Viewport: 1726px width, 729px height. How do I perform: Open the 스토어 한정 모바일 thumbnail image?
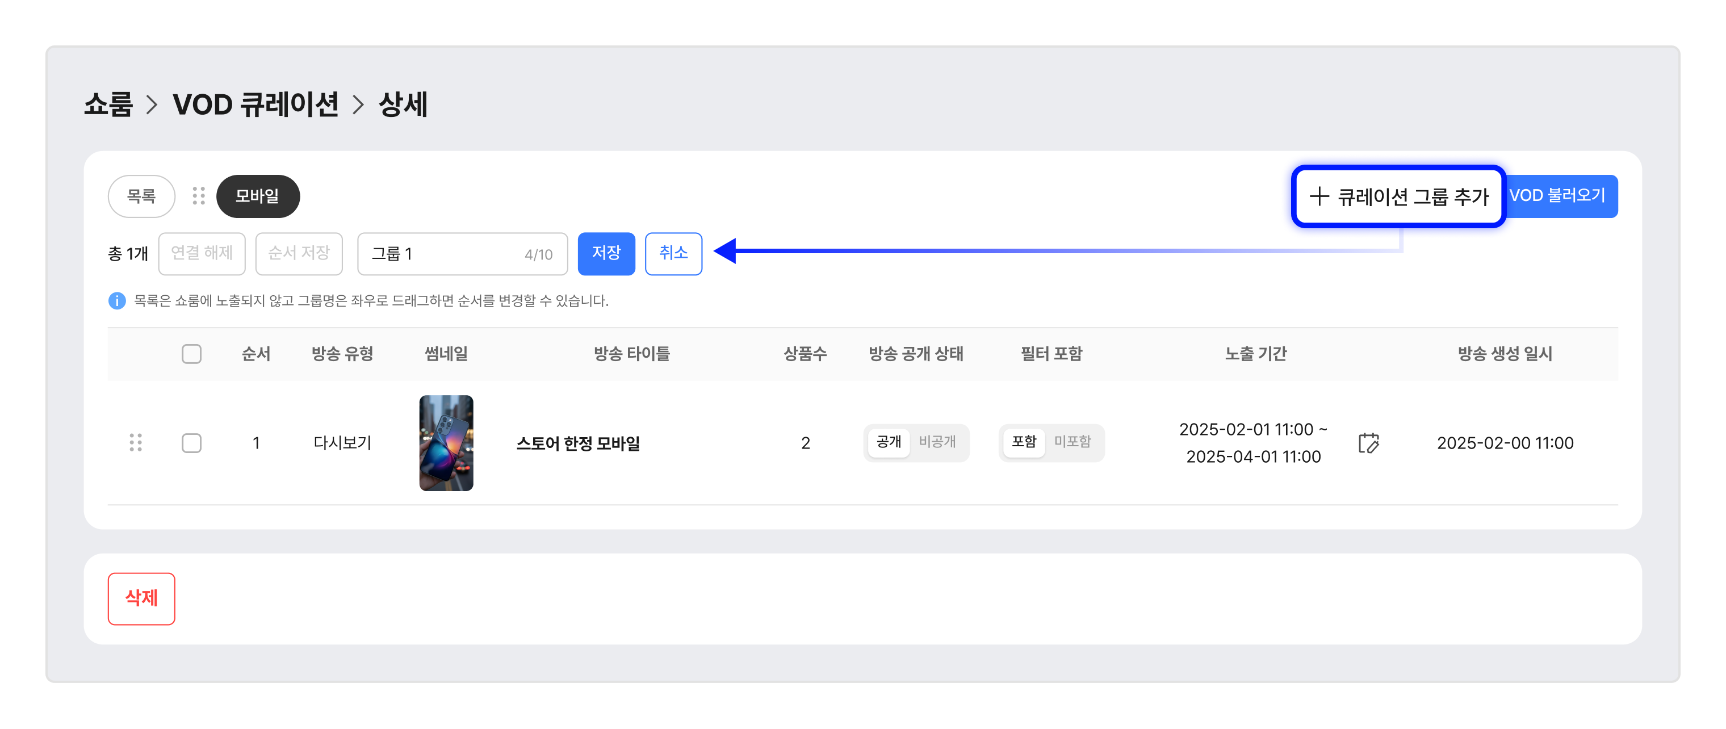[x=446, y=443]
